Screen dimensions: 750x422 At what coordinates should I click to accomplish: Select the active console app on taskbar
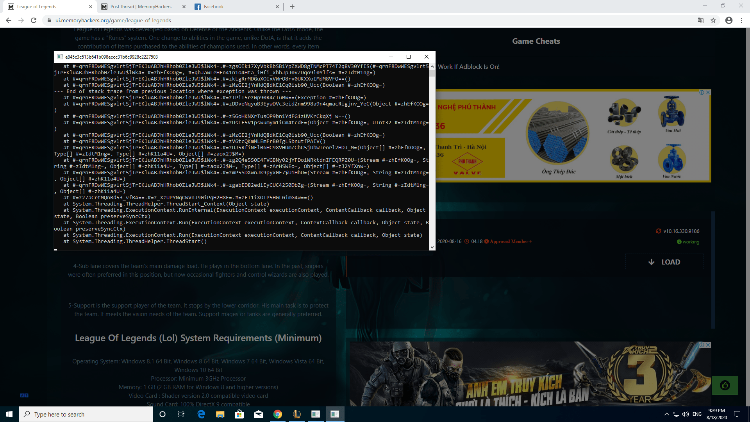pos(335,414)
